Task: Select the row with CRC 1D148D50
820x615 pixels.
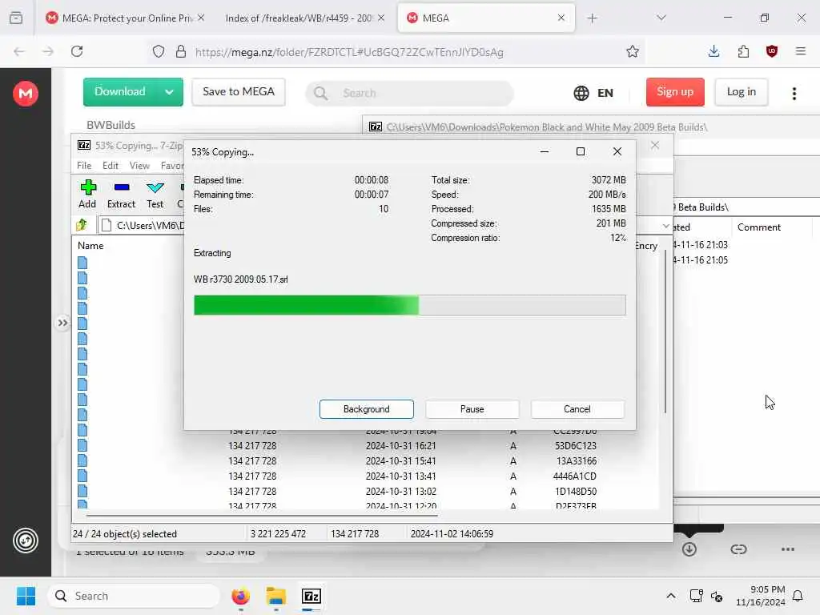Action: [x=366, y=492]
